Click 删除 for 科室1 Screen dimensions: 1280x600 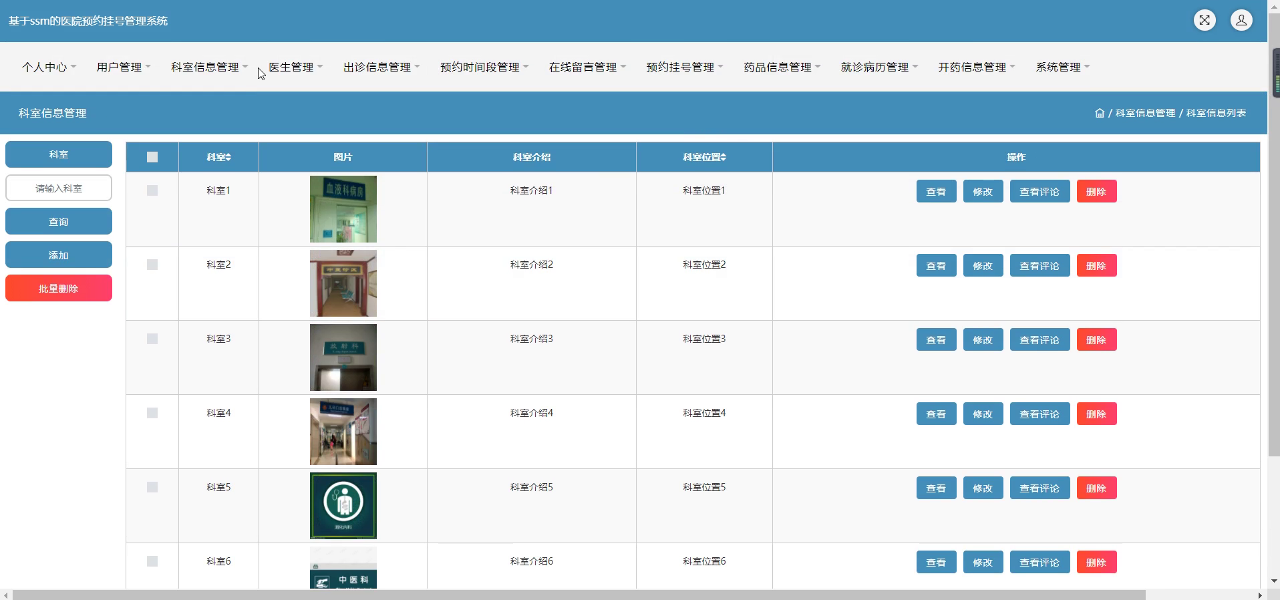pos(1096,191)
